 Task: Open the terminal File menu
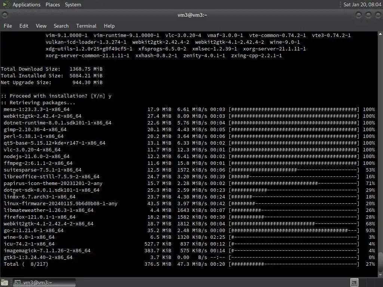point(8,26)
